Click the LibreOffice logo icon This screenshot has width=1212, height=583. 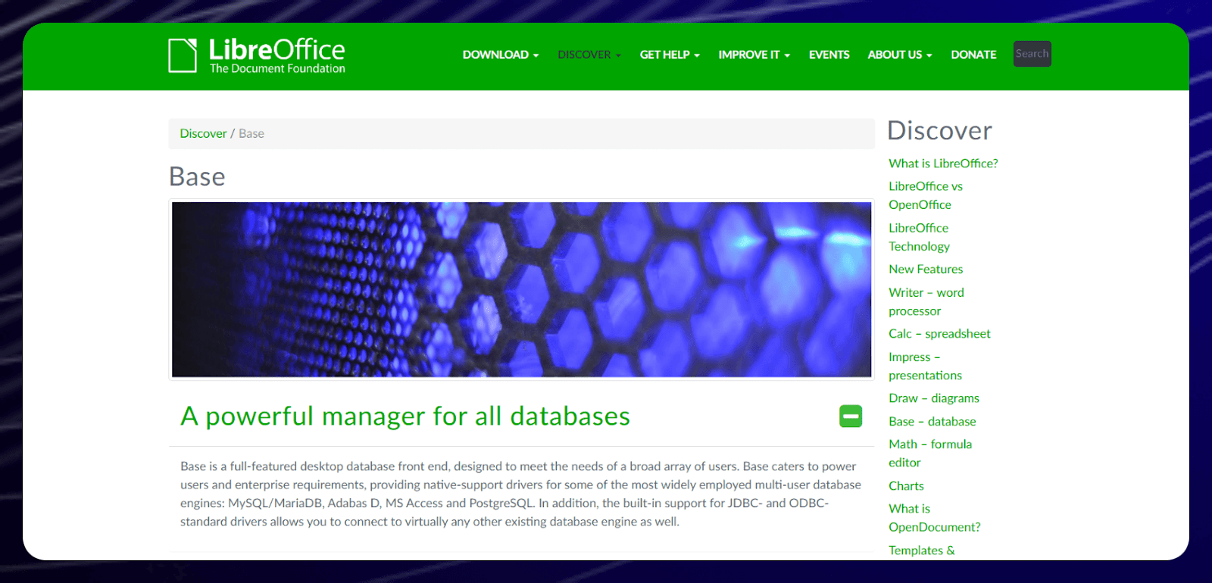[183, 55]
